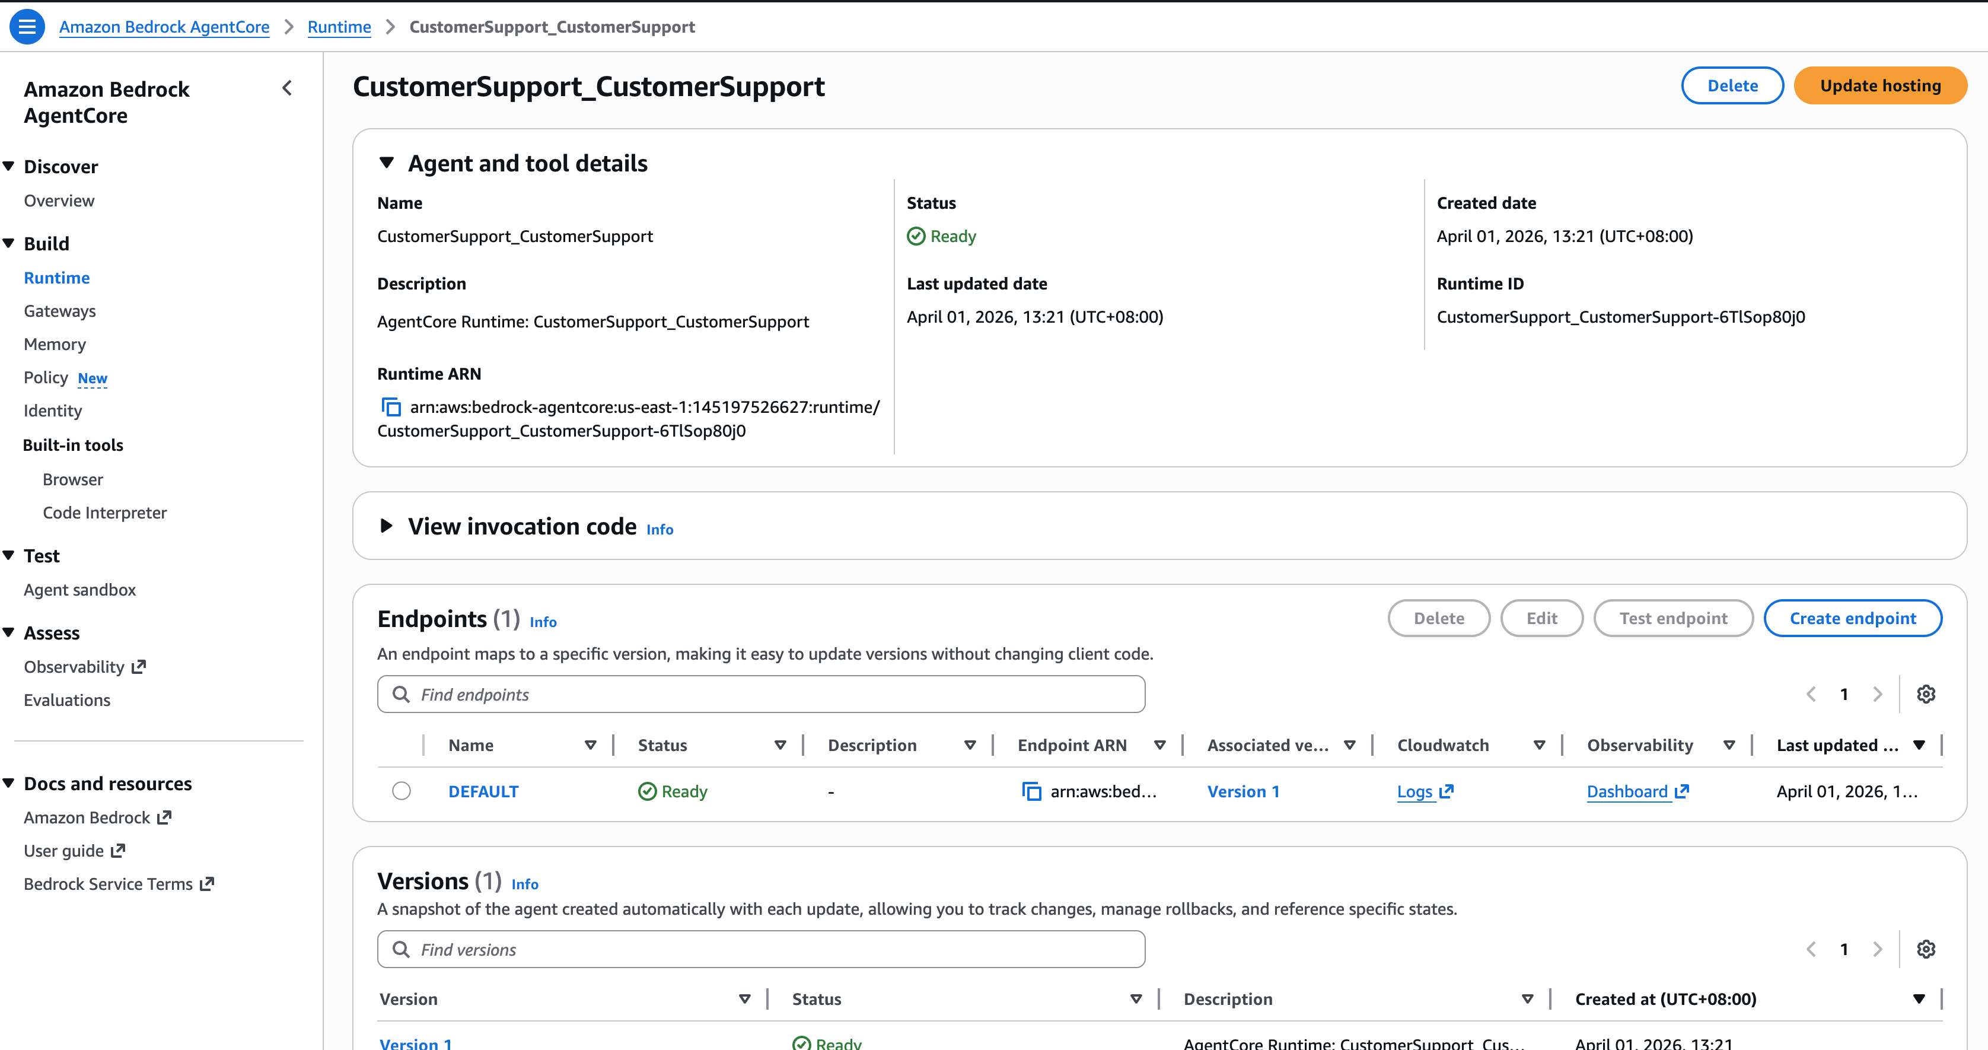The image size is (1988, 1050).
Task: Open Gateways in the sidebar
Action: tap(59, 310)
